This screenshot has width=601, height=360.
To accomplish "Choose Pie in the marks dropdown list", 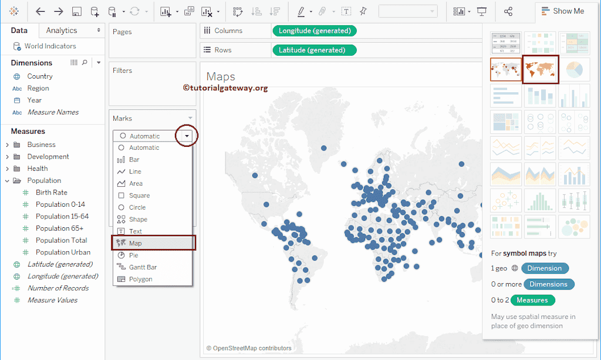I will click(x=134, y=255).
